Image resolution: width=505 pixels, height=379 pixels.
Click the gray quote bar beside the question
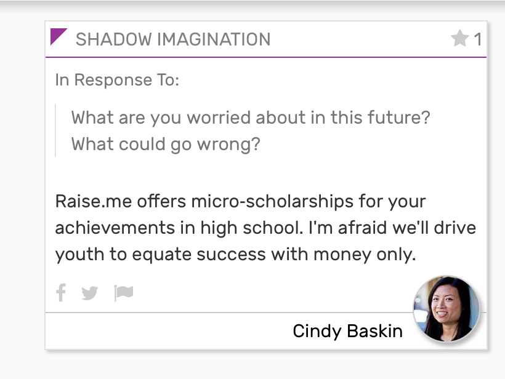coord(55,130)
